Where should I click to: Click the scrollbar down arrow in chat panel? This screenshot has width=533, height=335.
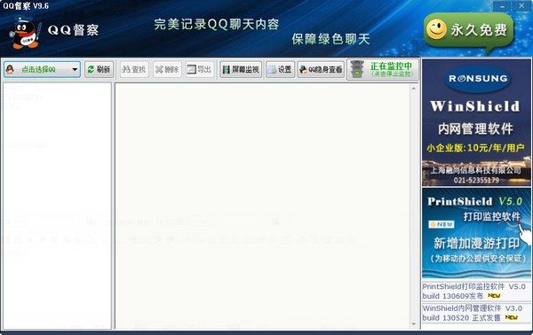point(414,324)
